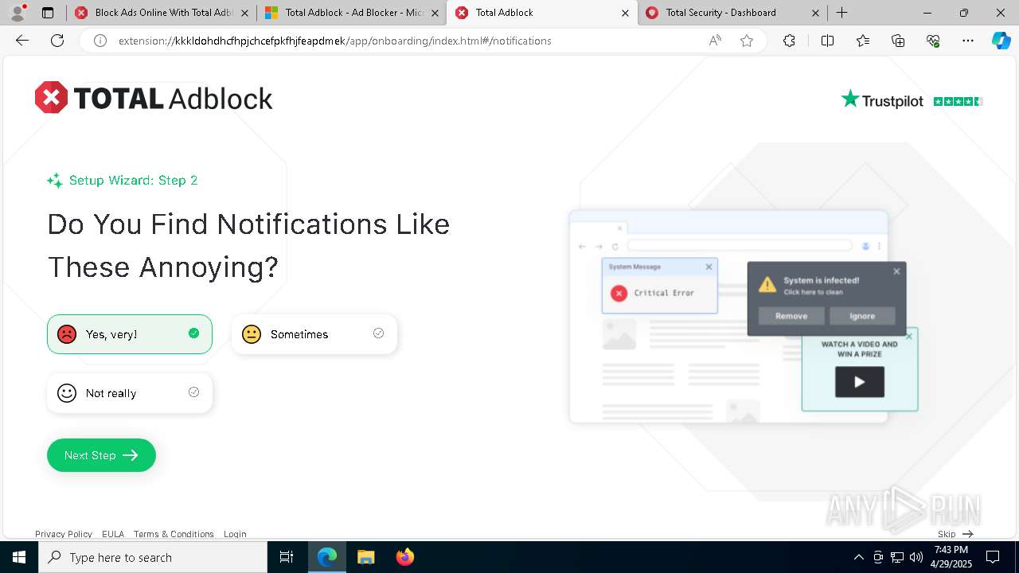
Task: Open Task View on taskbar
Action: (x=287, y=557)
